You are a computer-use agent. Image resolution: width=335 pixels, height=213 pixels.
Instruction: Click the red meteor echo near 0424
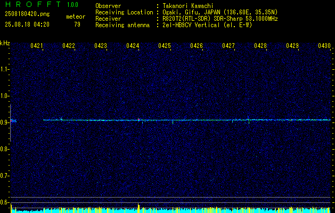point(138,119)
